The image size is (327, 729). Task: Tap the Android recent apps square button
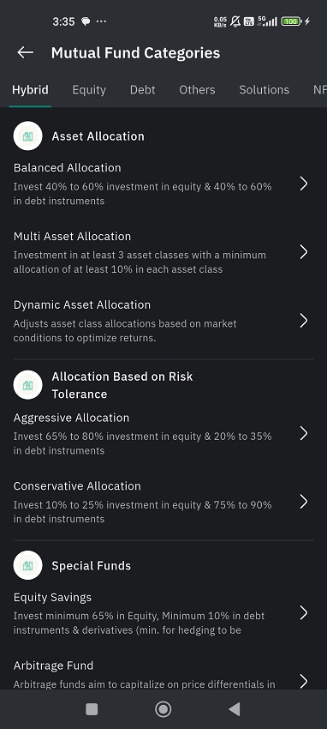(x=92, y=709)
